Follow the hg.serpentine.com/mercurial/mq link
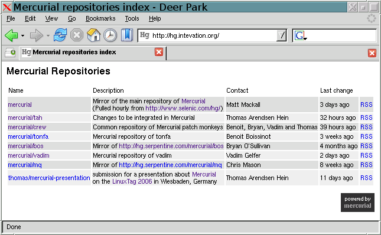The image size is (381, 235). tap(170, 165)
